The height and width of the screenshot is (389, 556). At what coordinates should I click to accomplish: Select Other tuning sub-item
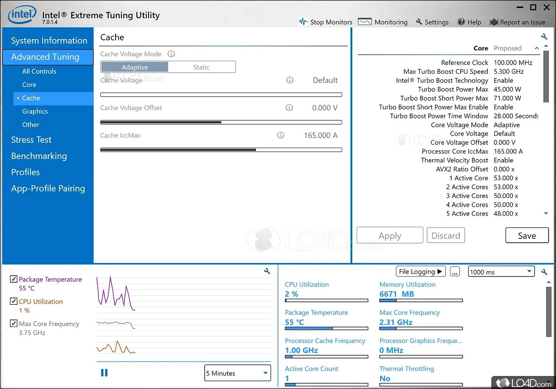pyautogui.click(x=30, y=125)
